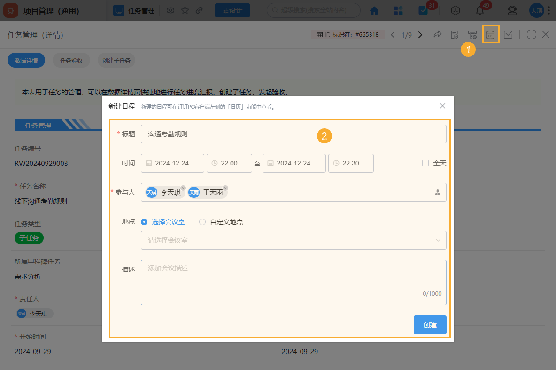556x370 pixels.
Task: Open the start time 22:00 picker
Action: (228, 163)
